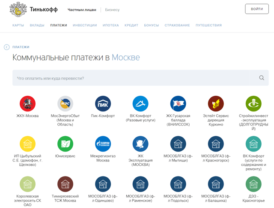Click the Тинькофф brand name text
Image resolution: width=274 pixels, height=208 pixels.
click(x=44, y=9)
